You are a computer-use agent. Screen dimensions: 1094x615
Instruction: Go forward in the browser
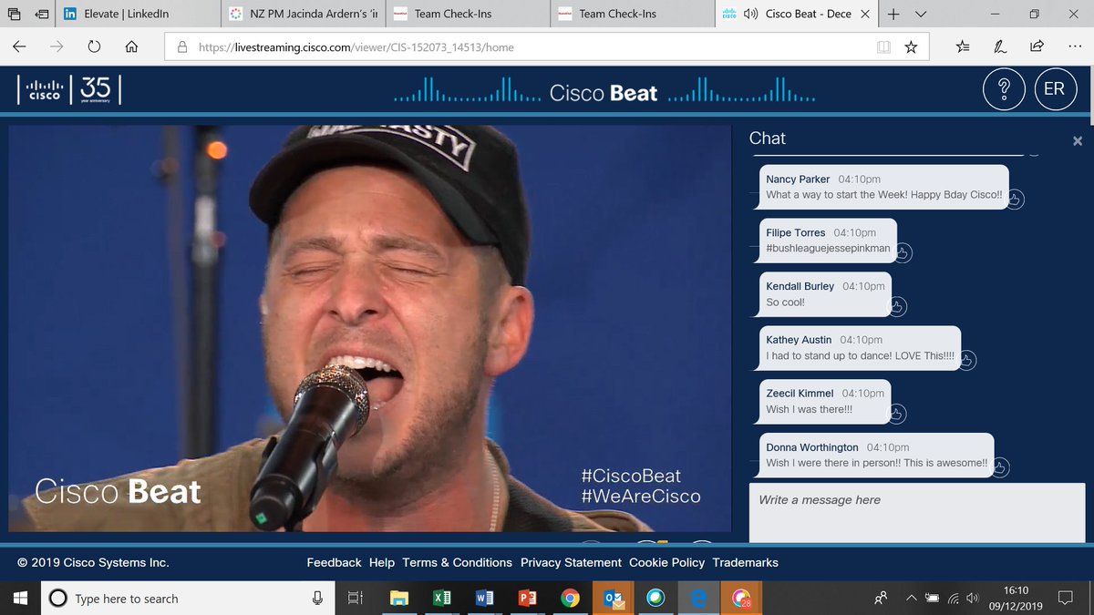tap(57, 46)
